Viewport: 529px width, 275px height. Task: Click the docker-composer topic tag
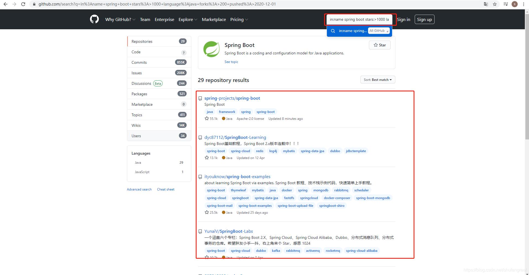coord(337,198)
